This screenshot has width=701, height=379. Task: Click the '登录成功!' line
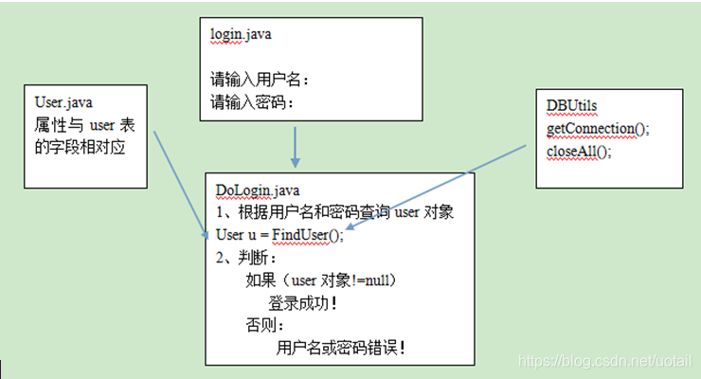[303, 303]
